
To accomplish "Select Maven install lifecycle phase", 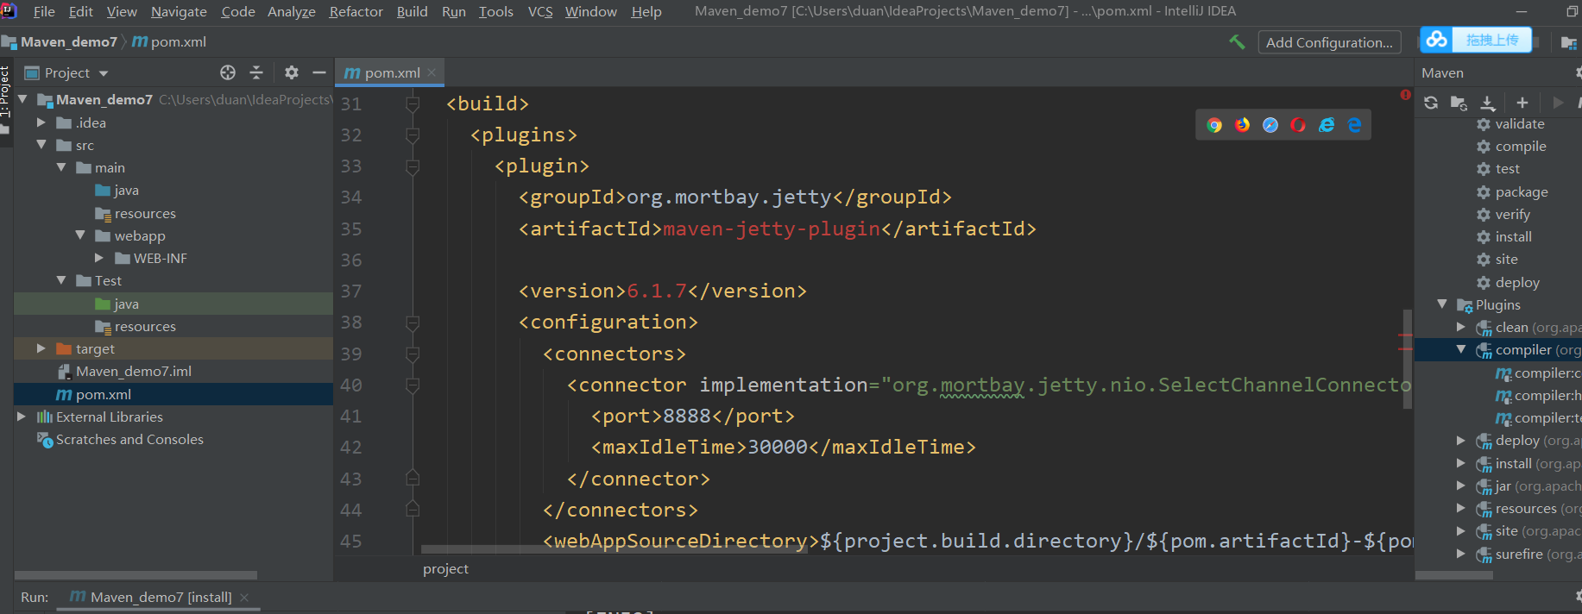I will pyautogui.click(x=1513, y=236).
